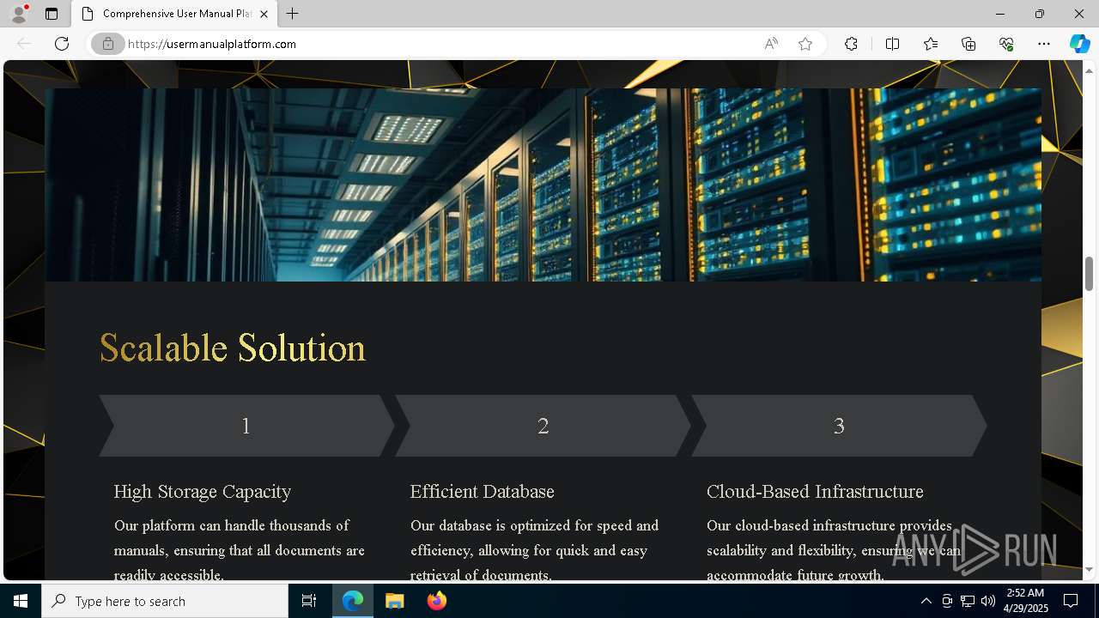Toggle split screen view

click(x=892, y=44)
